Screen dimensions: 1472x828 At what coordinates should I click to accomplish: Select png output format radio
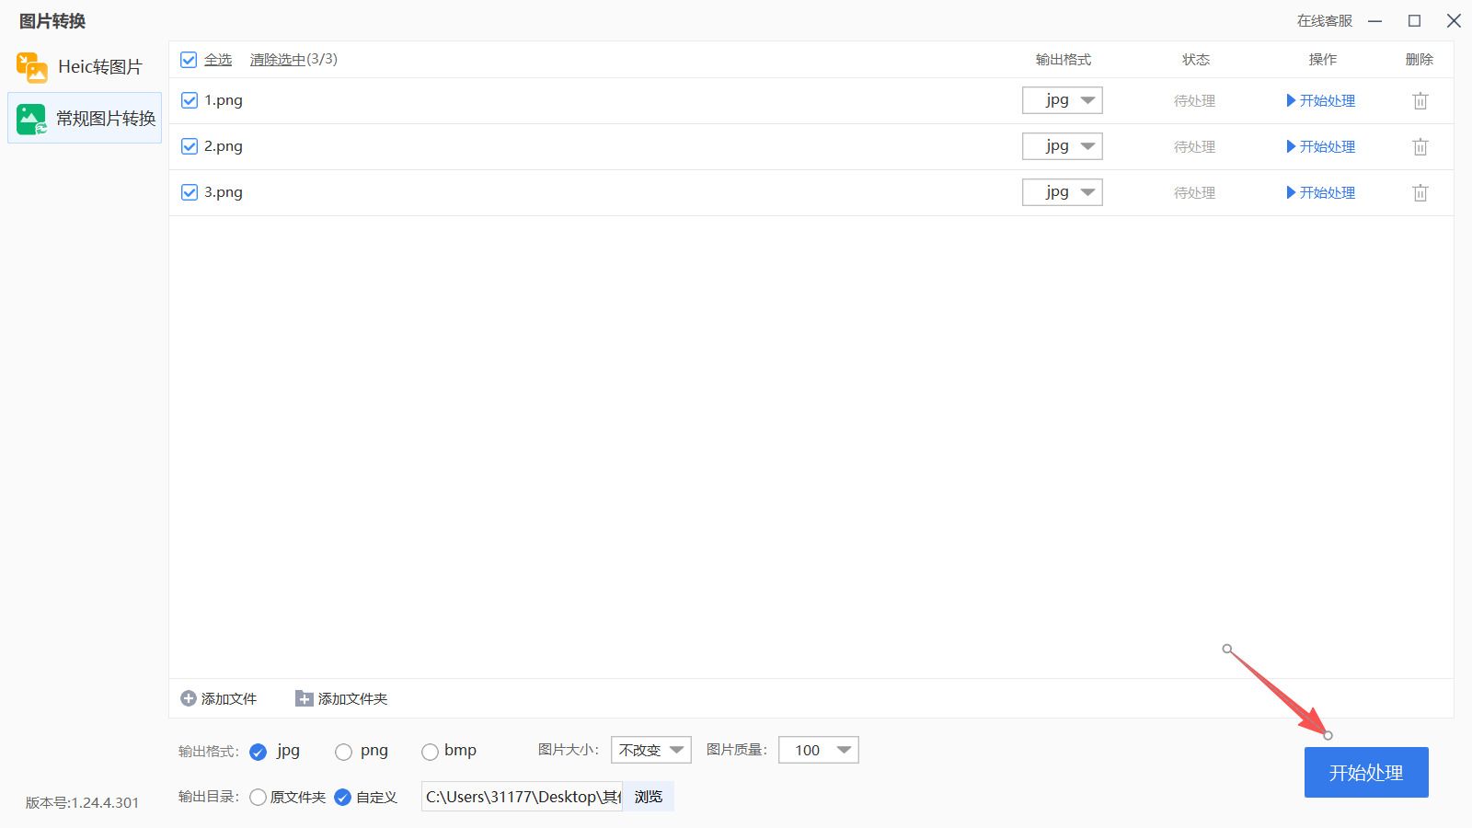(x=343, y=752)
